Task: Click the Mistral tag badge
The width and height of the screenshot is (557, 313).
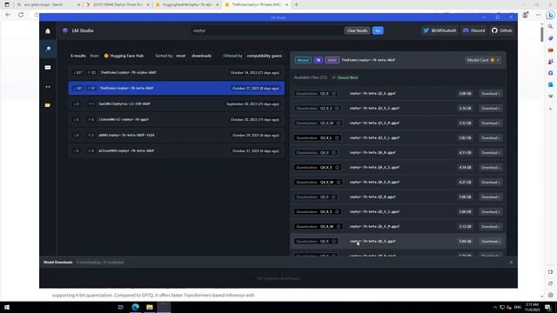Action: tap(303, 60)
